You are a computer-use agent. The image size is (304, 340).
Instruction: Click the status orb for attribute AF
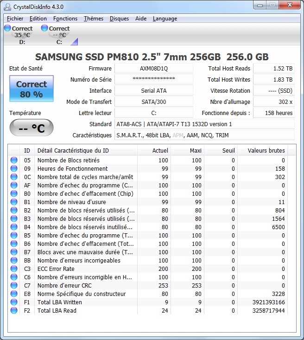[14, 185]
